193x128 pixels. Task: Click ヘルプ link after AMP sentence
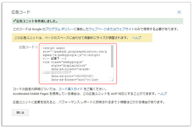(x=162, y=94)
